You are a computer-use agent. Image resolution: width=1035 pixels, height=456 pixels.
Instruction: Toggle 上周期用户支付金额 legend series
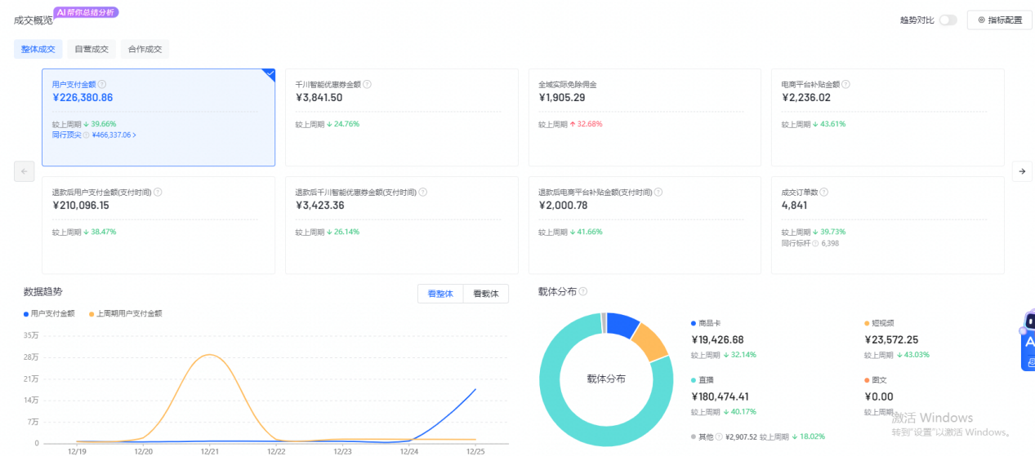pos(125,313)
